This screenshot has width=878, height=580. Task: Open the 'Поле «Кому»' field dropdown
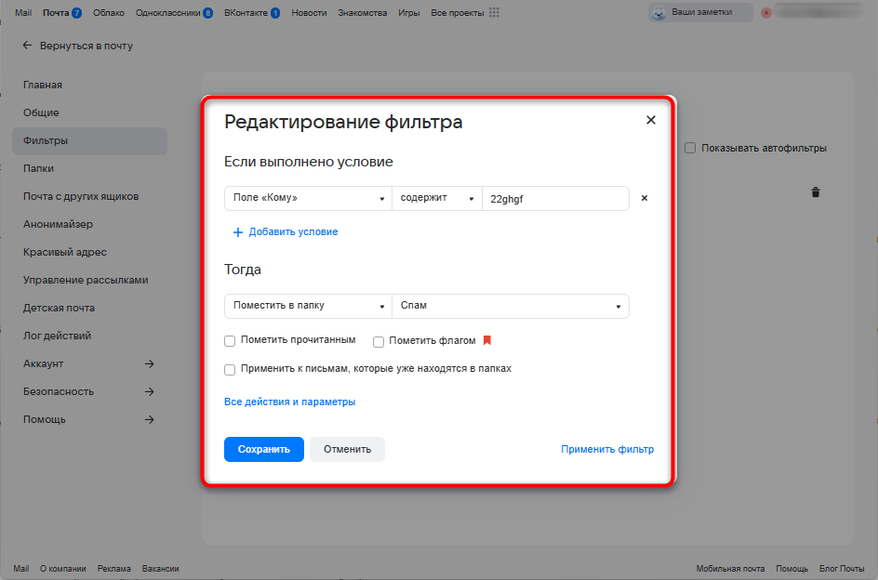308,198
